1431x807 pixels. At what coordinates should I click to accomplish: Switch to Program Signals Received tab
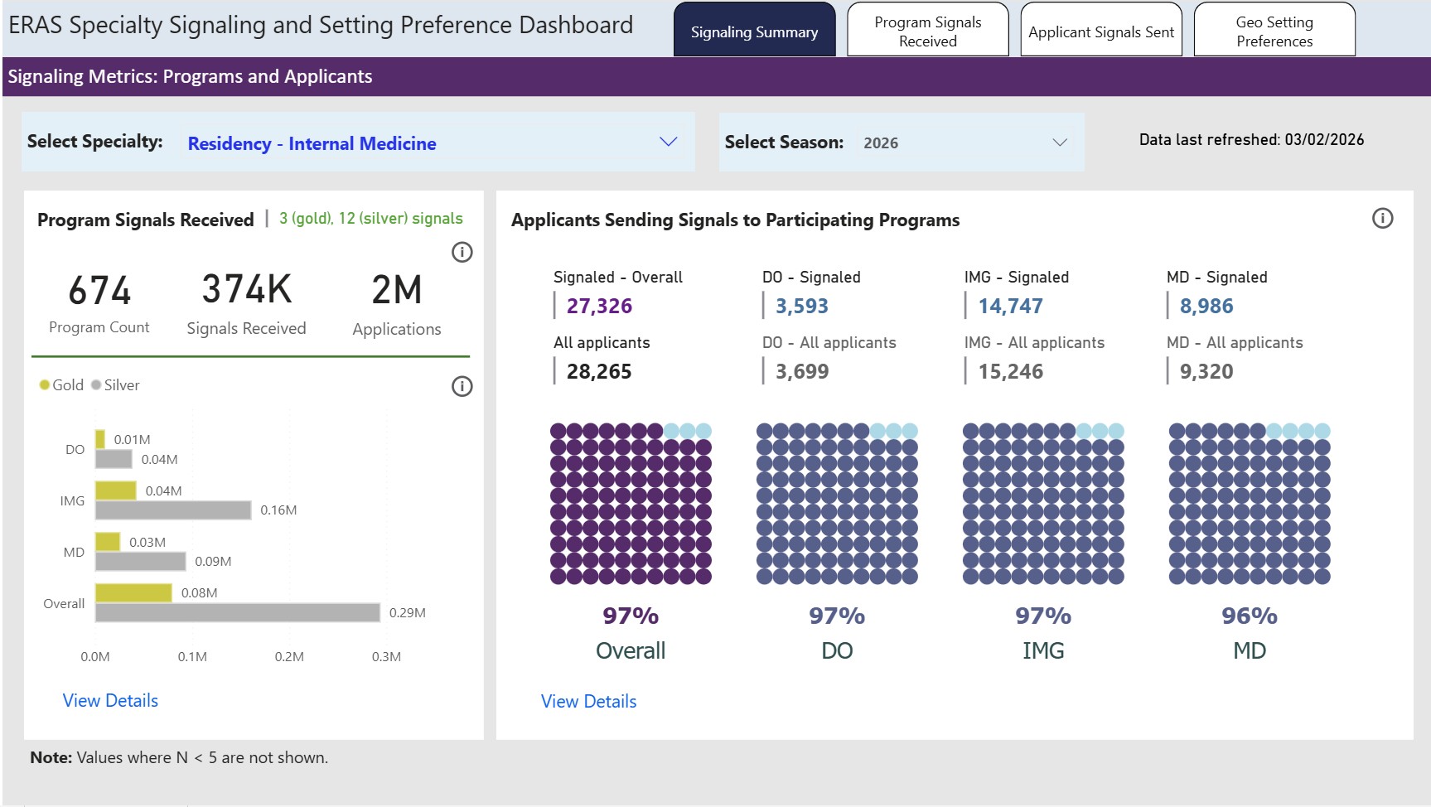pyautogui.click(x=927, y=31)
